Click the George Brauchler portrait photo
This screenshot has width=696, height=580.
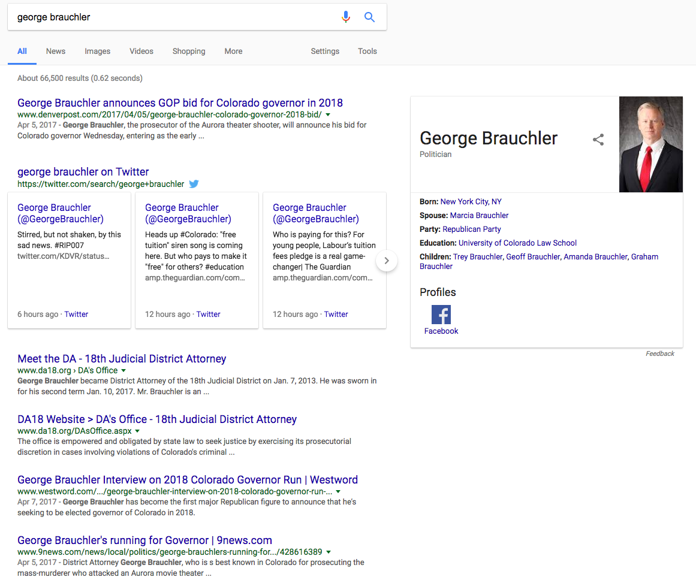click(650, 144)
